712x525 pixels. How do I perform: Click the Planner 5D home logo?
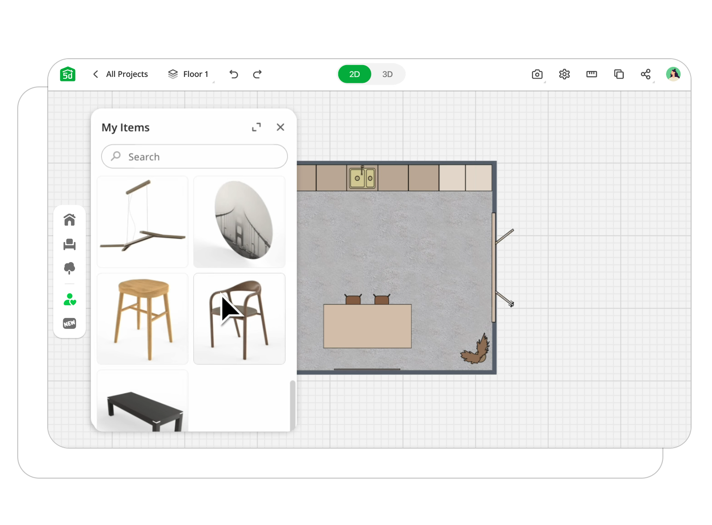[x=68, y=74]
